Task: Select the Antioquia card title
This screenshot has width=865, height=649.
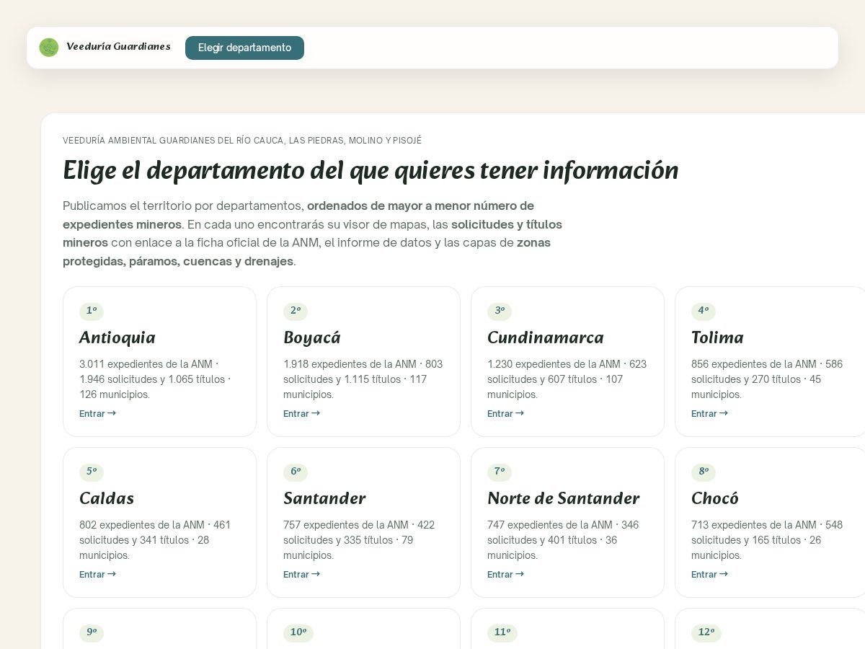Action: (x=117, y=337)
